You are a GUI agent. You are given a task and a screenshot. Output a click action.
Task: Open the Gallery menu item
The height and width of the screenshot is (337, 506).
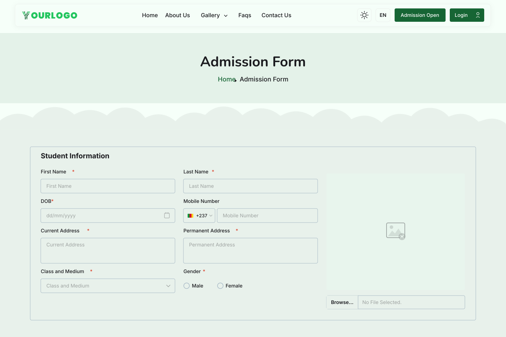210,15
